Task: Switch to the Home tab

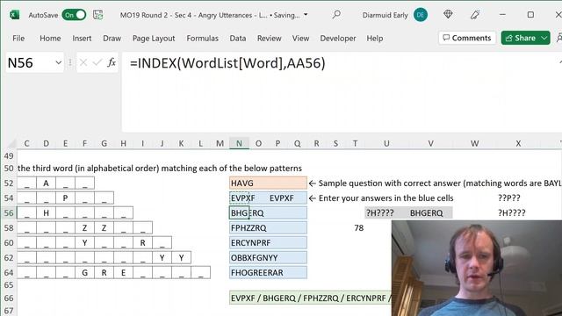Action: 50,38
